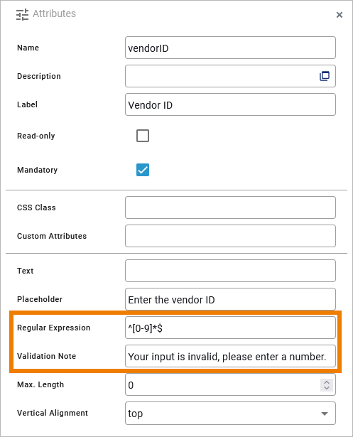
Task: Edit the Validation Note field
Action: (230, 356)
